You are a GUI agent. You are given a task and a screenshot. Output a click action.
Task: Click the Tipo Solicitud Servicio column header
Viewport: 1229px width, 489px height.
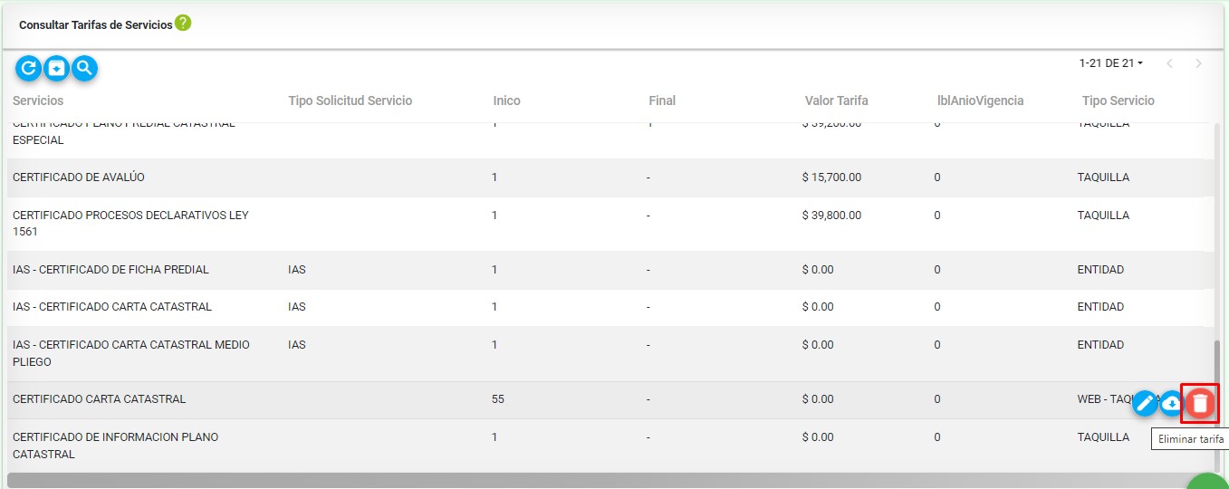(350, 101)
